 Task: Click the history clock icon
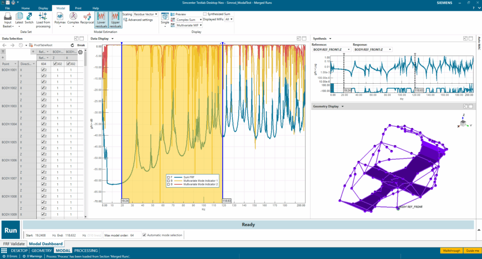point(21,45)
